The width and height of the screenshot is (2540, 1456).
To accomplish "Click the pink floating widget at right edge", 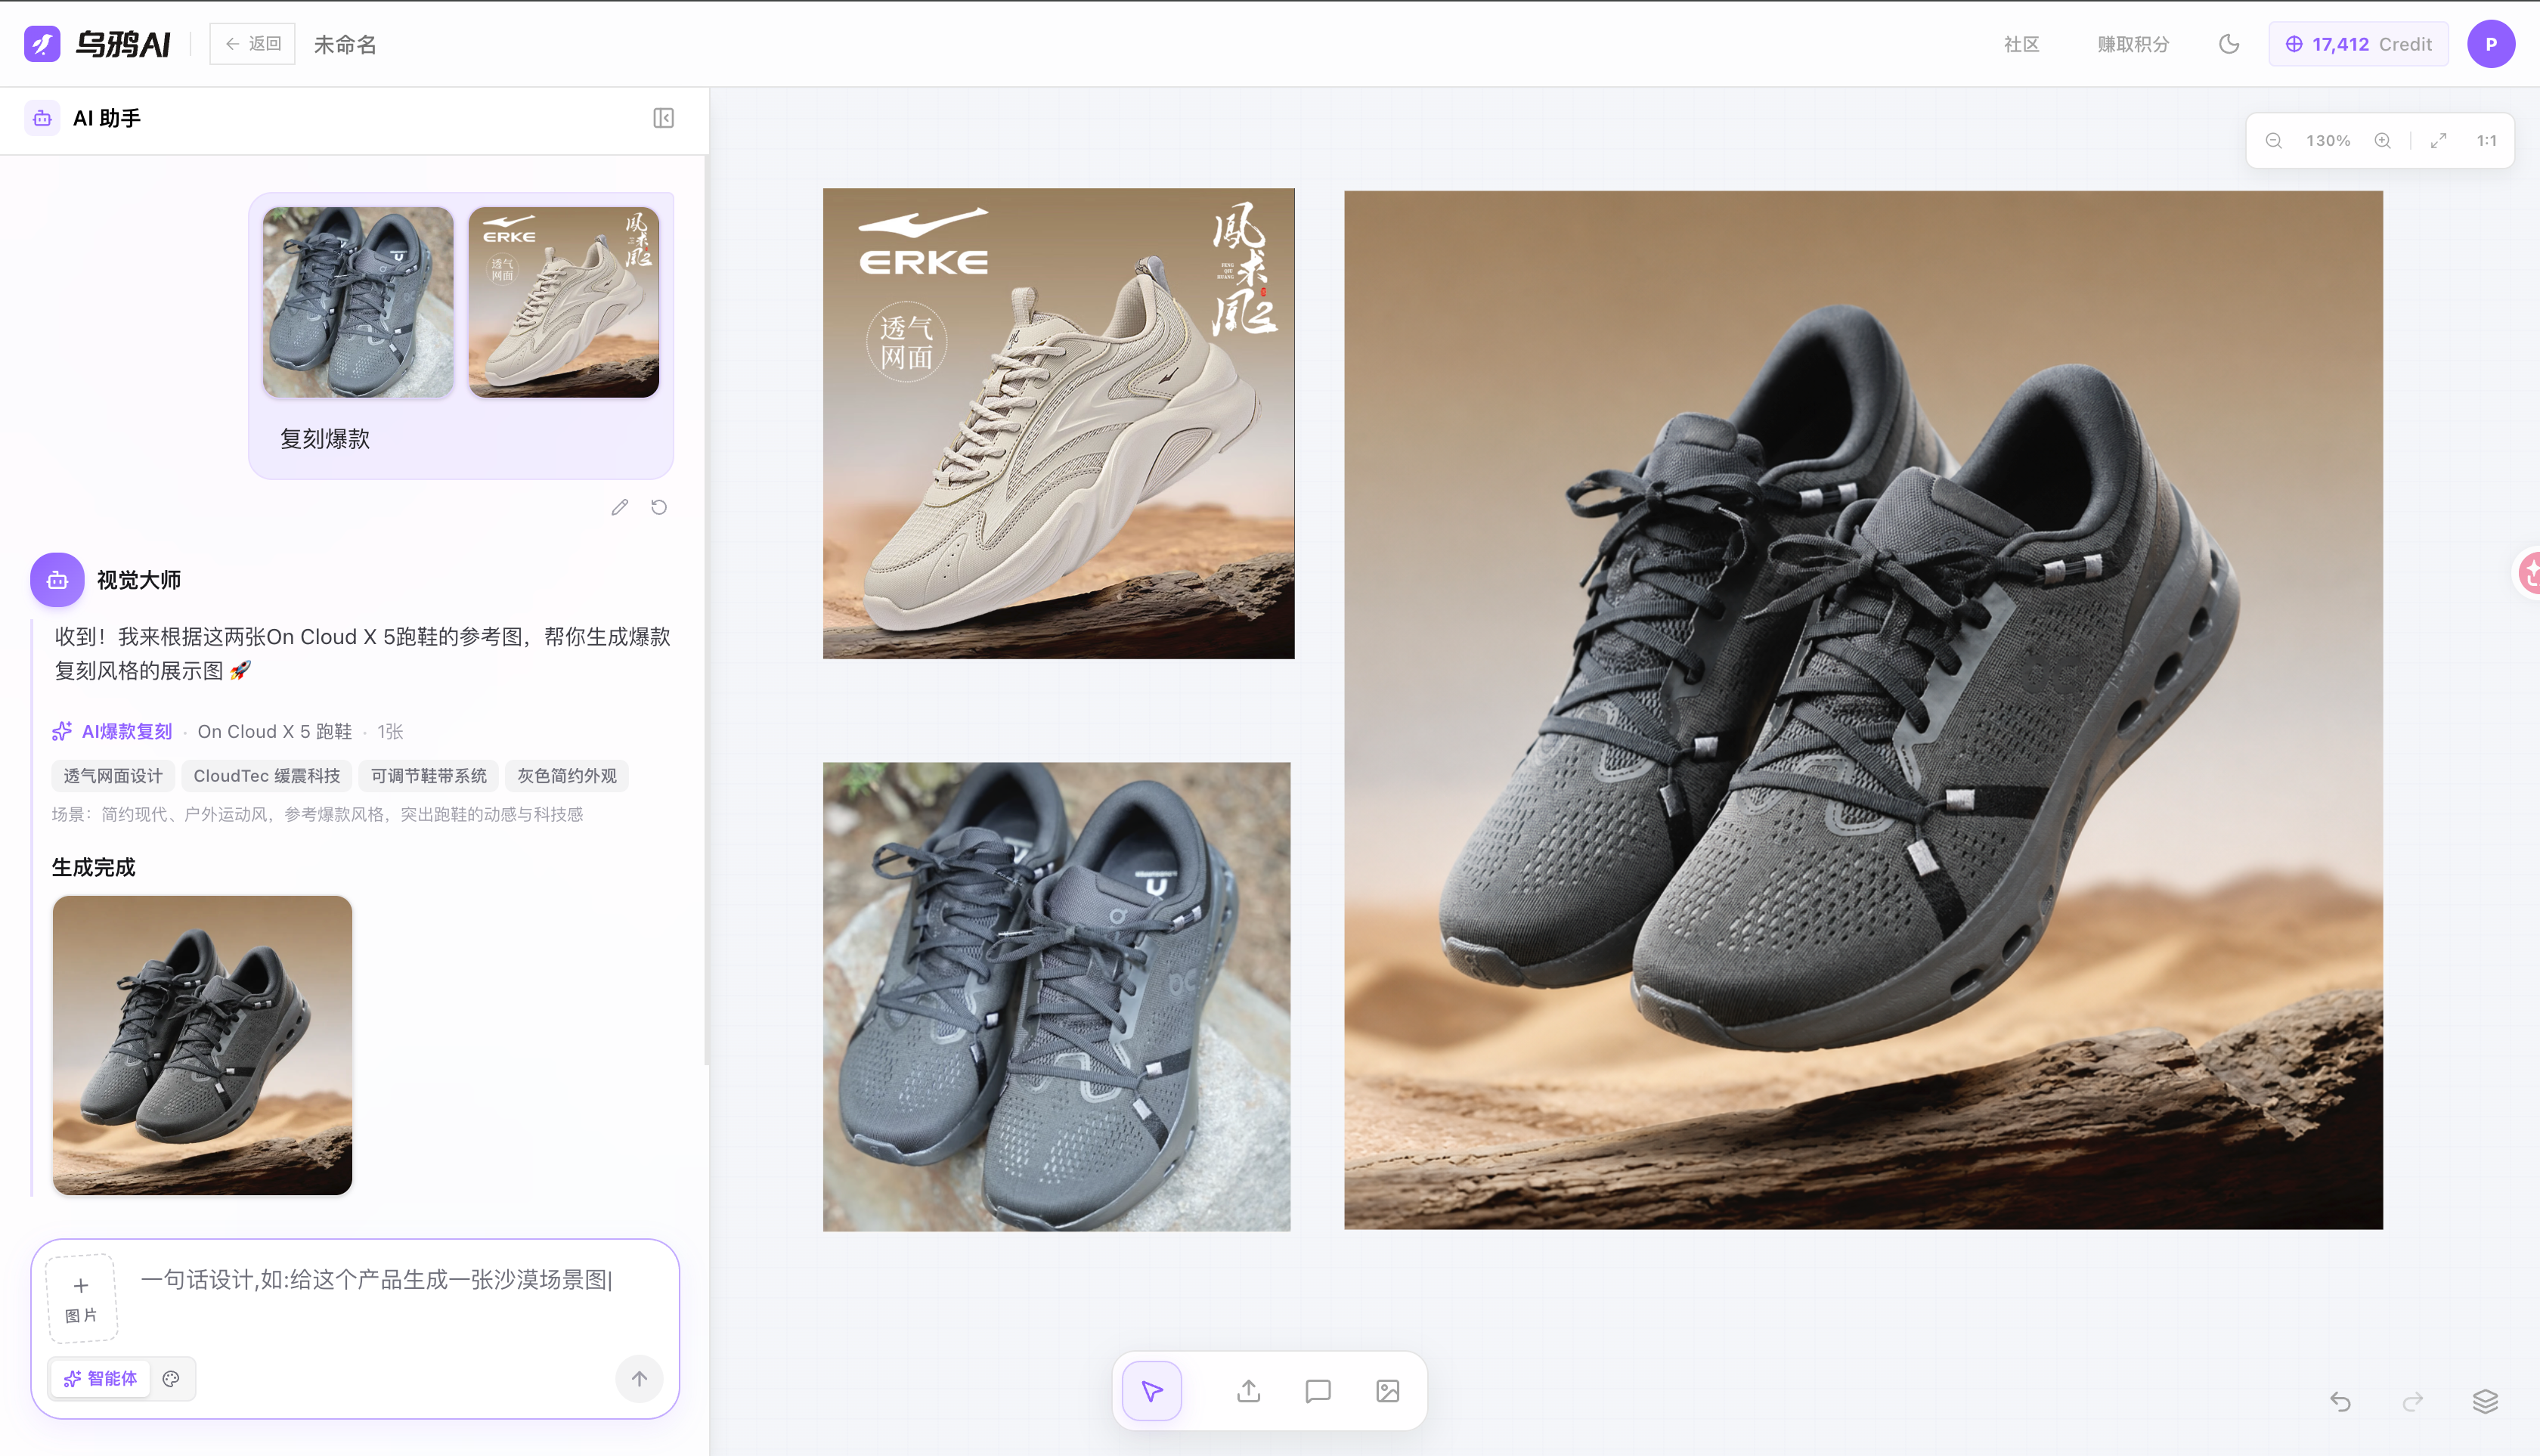I will pyautogui.click(x=2527, y=574).
